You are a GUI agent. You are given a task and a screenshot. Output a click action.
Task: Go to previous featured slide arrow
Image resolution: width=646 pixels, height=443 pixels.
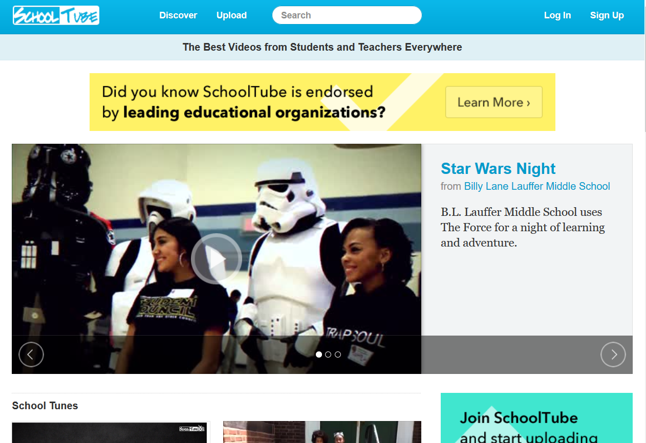click(31, 355)
